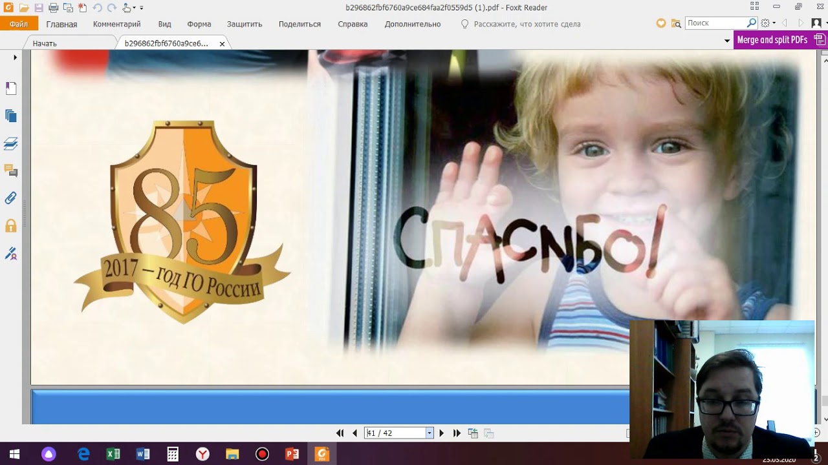Run search with the magnifier icon
The height and width of the screenshot is (465, 828).
[752, 23]
